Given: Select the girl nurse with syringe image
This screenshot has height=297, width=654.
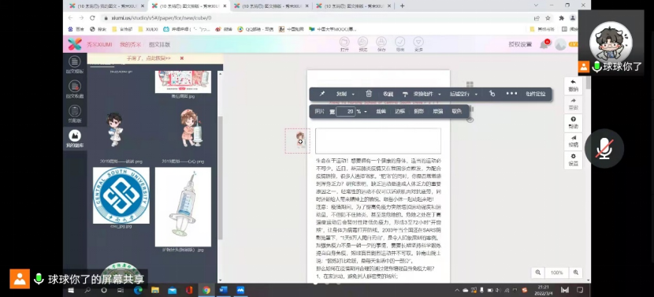Looking at the screenshot, I should tap(191, 128).
